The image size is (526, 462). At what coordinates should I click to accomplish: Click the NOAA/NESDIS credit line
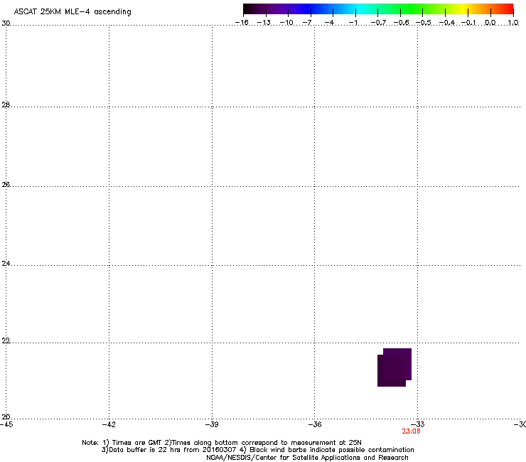pyautogui.click(x=307, y=458)
